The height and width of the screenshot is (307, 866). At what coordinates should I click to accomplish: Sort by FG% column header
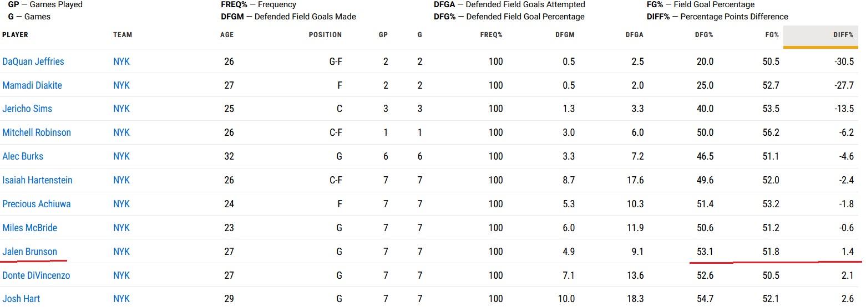point(772,34)
